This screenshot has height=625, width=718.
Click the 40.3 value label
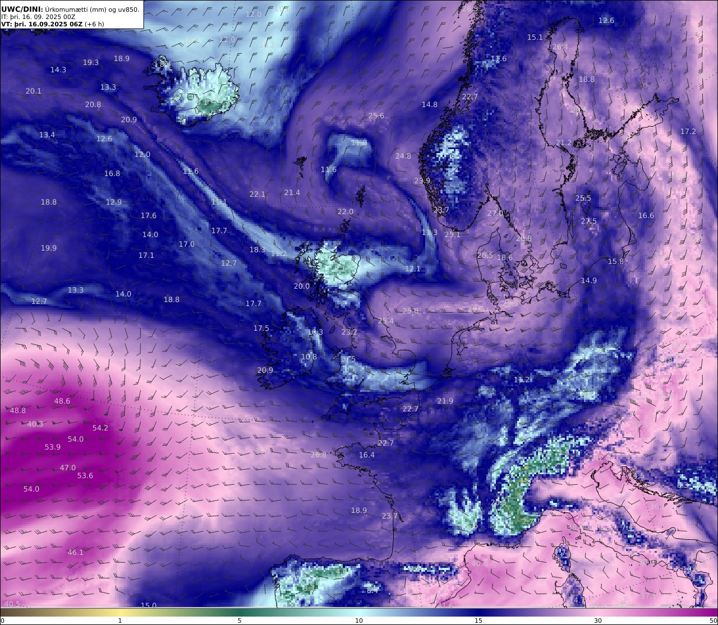click(35, 424)
